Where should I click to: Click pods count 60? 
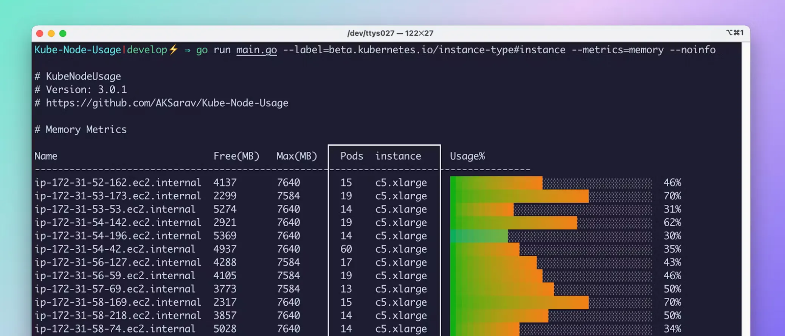(346, 249)
